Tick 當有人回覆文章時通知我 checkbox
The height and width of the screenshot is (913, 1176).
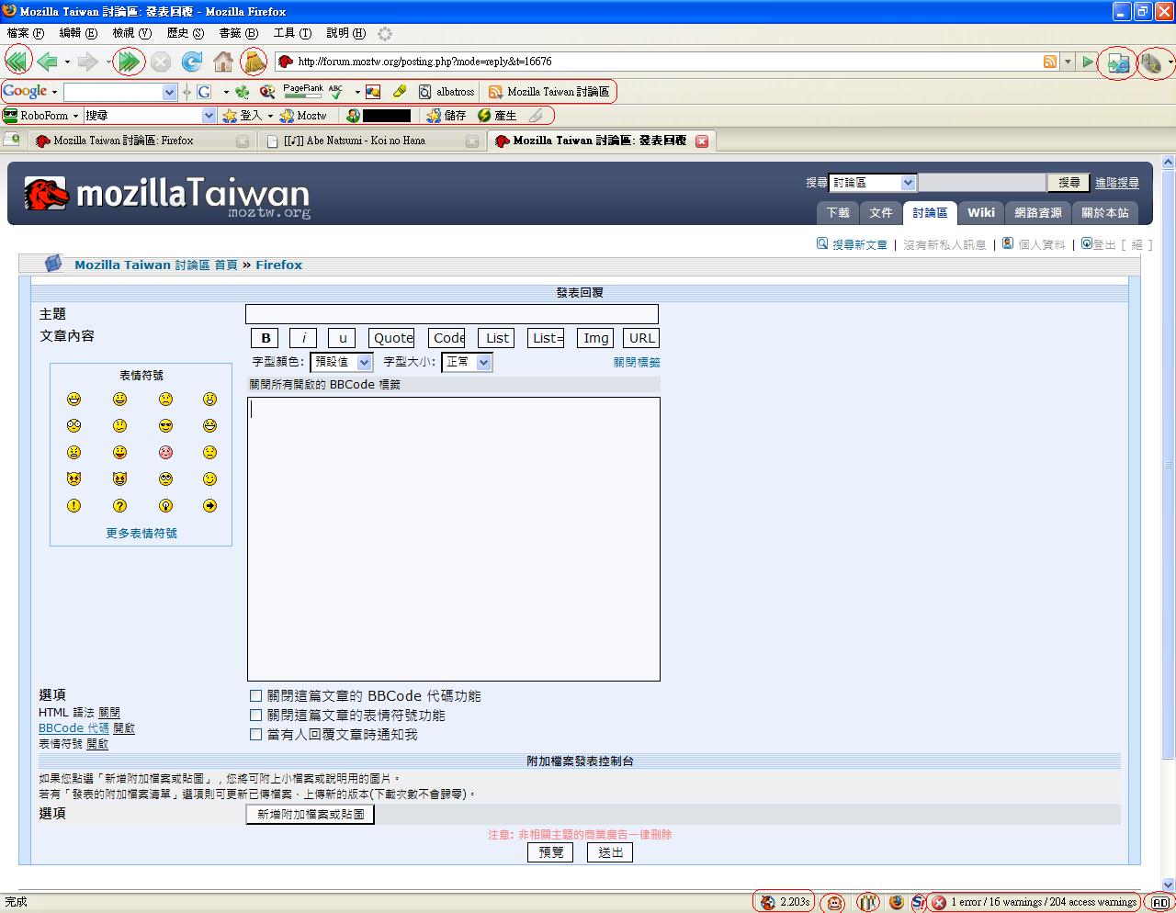[256, 735]
